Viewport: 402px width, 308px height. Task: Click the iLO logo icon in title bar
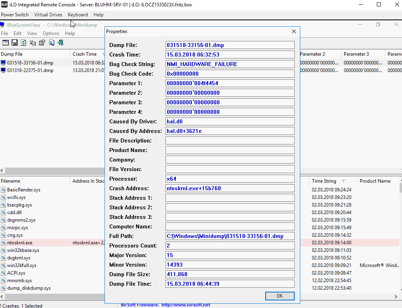coord(4,5)
